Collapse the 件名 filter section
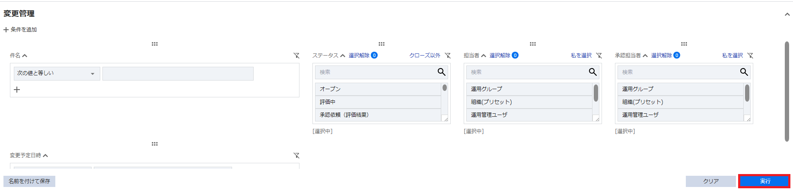793x193 pixels. (x=25, y=56)
